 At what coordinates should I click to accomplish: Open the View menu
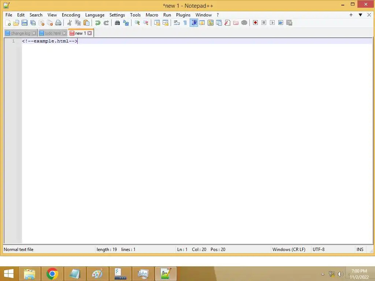click(52, 15)
